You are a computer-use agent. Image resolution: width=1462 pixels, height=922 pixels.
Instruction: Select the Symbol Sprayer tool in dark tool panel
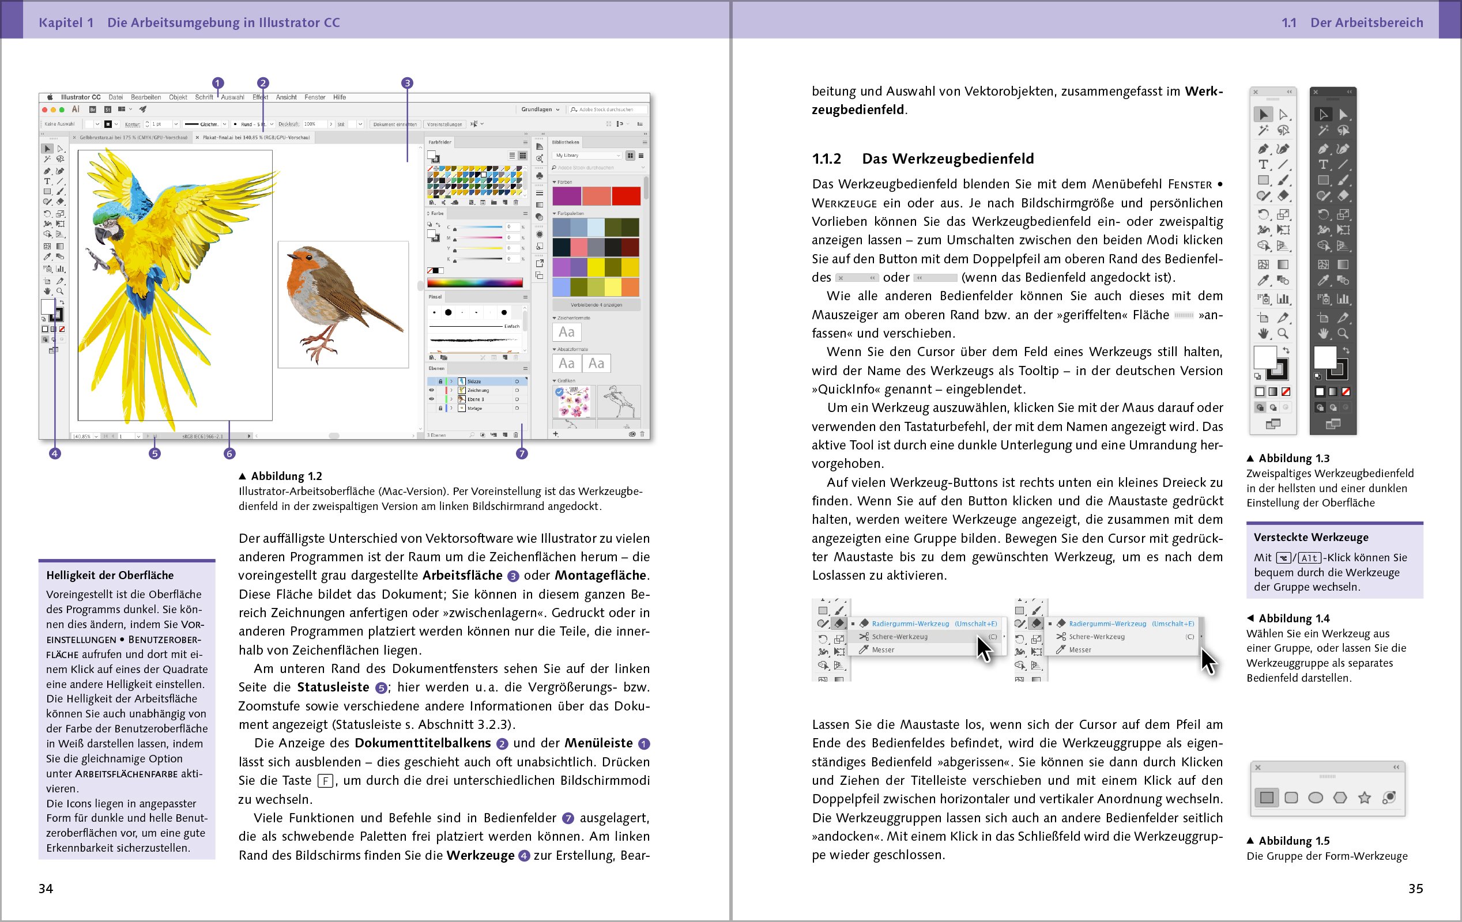(1324, 298)
